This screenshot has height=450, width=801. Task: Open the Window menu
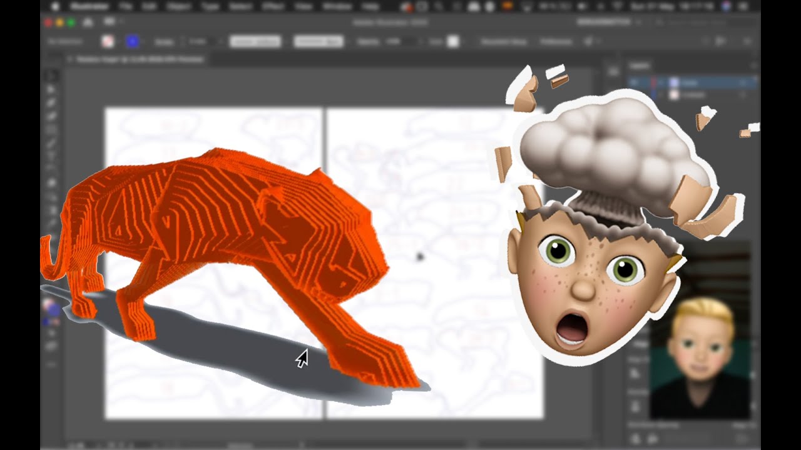click(337, 6)
